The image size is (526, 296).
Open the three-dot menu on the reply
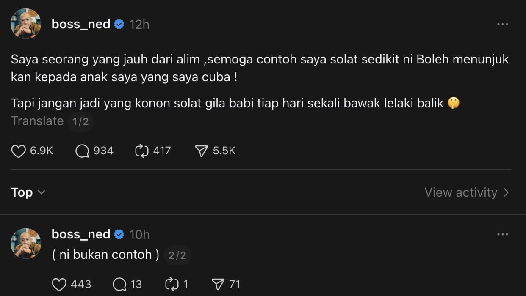(x=502, y=234)
